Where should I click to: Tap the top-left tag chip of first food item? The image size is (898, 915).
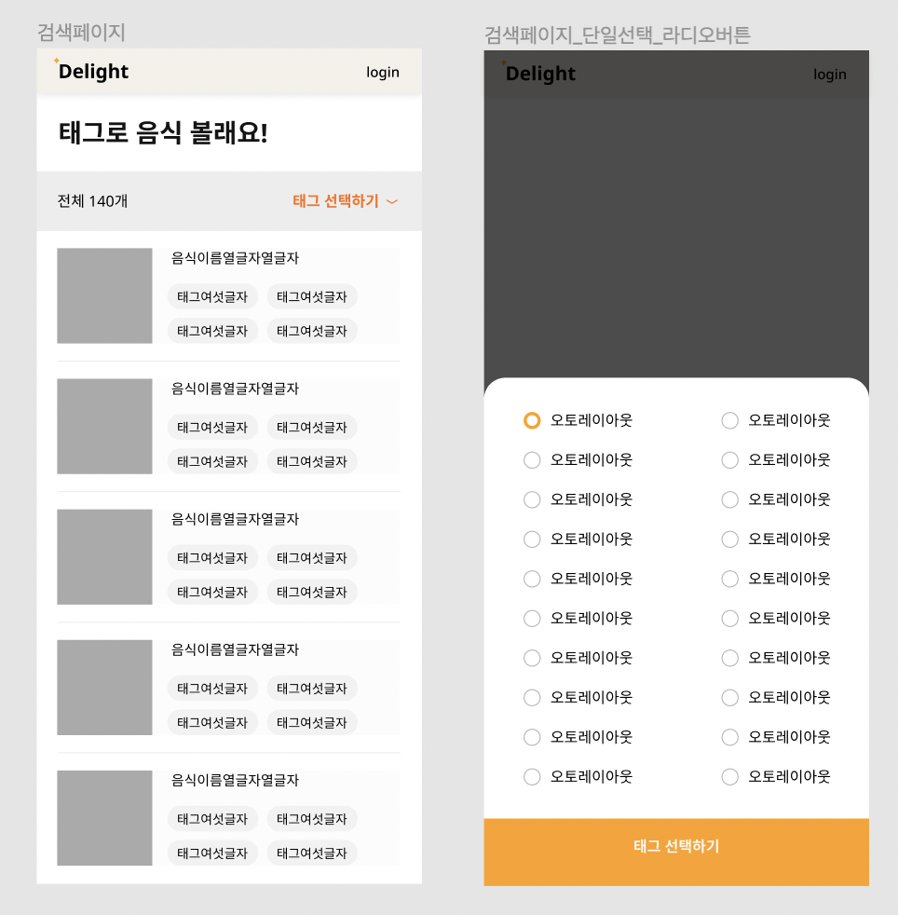pyautogui.click(x=212, y=297)
